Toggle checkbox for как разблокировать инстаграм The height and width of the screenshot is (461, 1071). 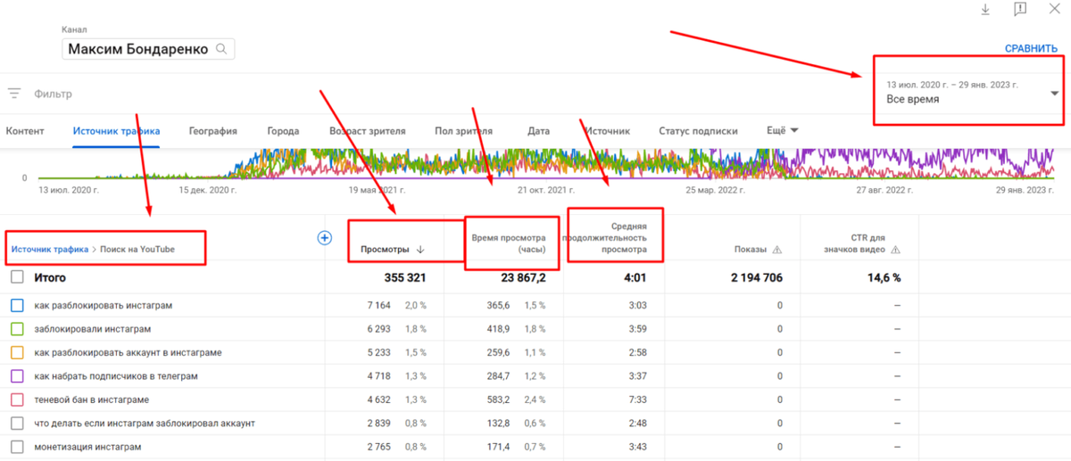(17, 306)
